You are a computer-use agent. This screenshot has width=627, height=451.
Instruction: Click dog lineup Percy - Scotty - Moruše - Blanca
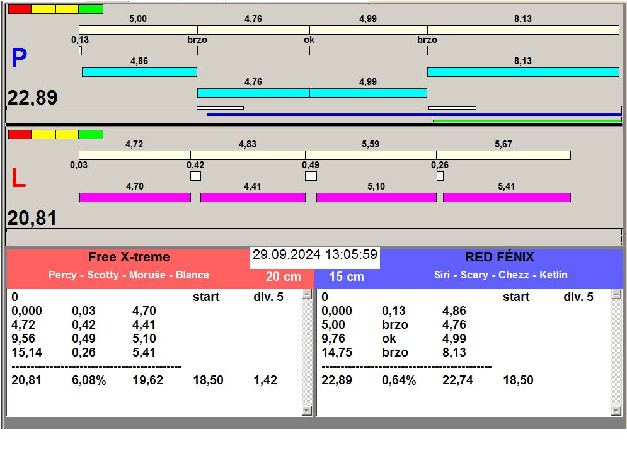pos(129,275)
